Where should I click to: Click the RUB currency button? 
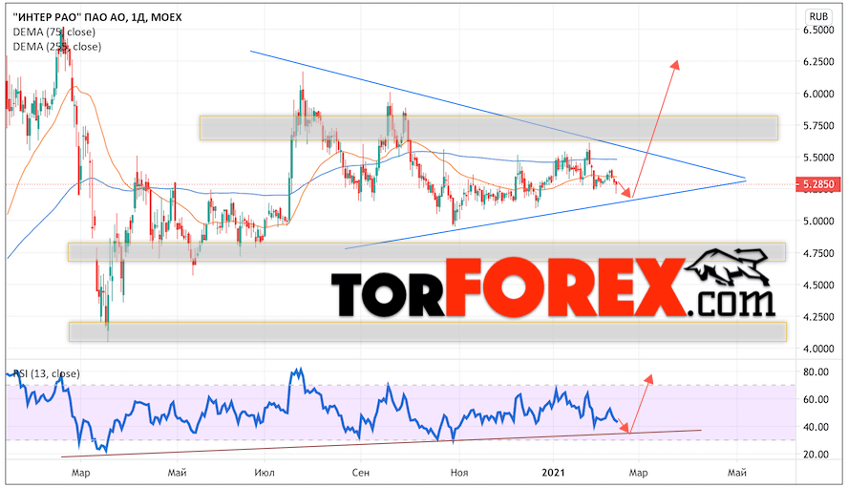pos(818,16)
